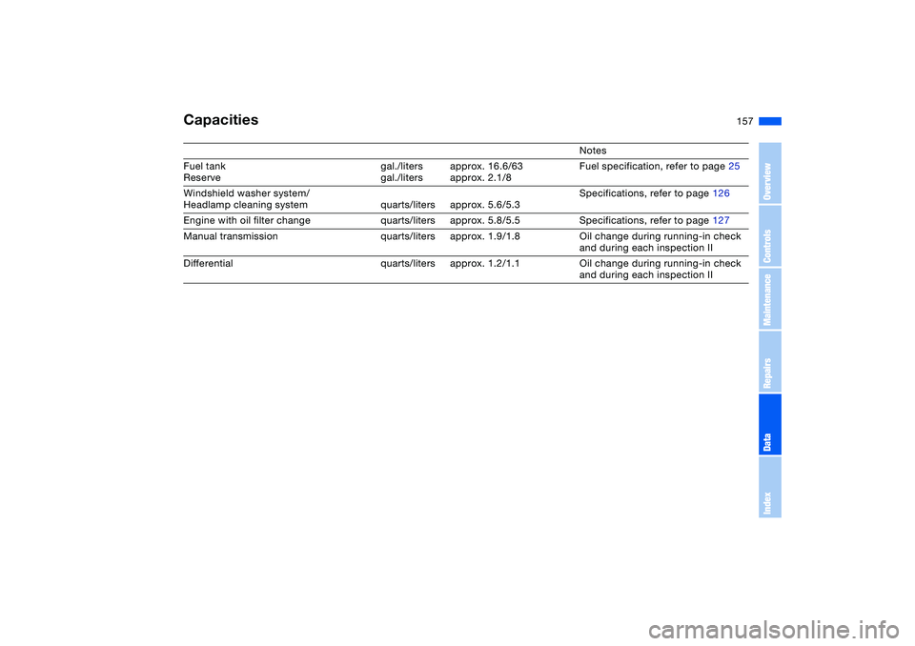Image resolution: width=915 pixels, height=646 pixels.
Task: Click the value approx. 5.6/5.3
Action: point(484,205)
